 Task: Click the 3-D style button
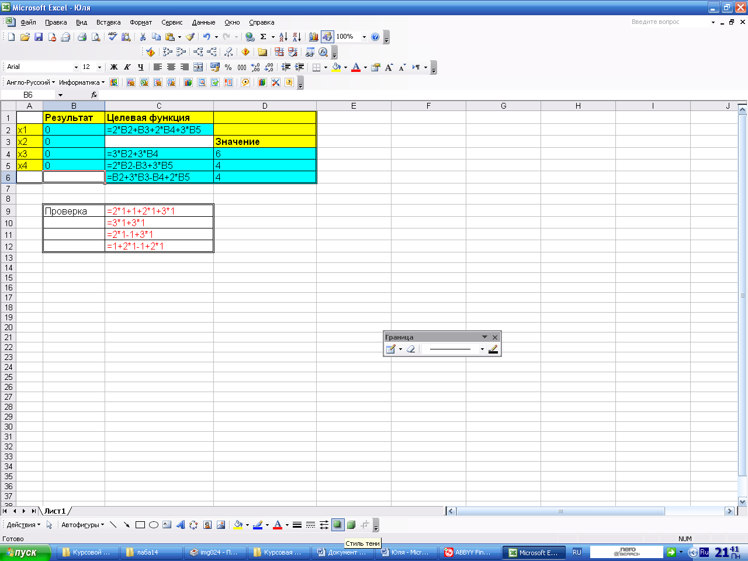tap(351, 525)
